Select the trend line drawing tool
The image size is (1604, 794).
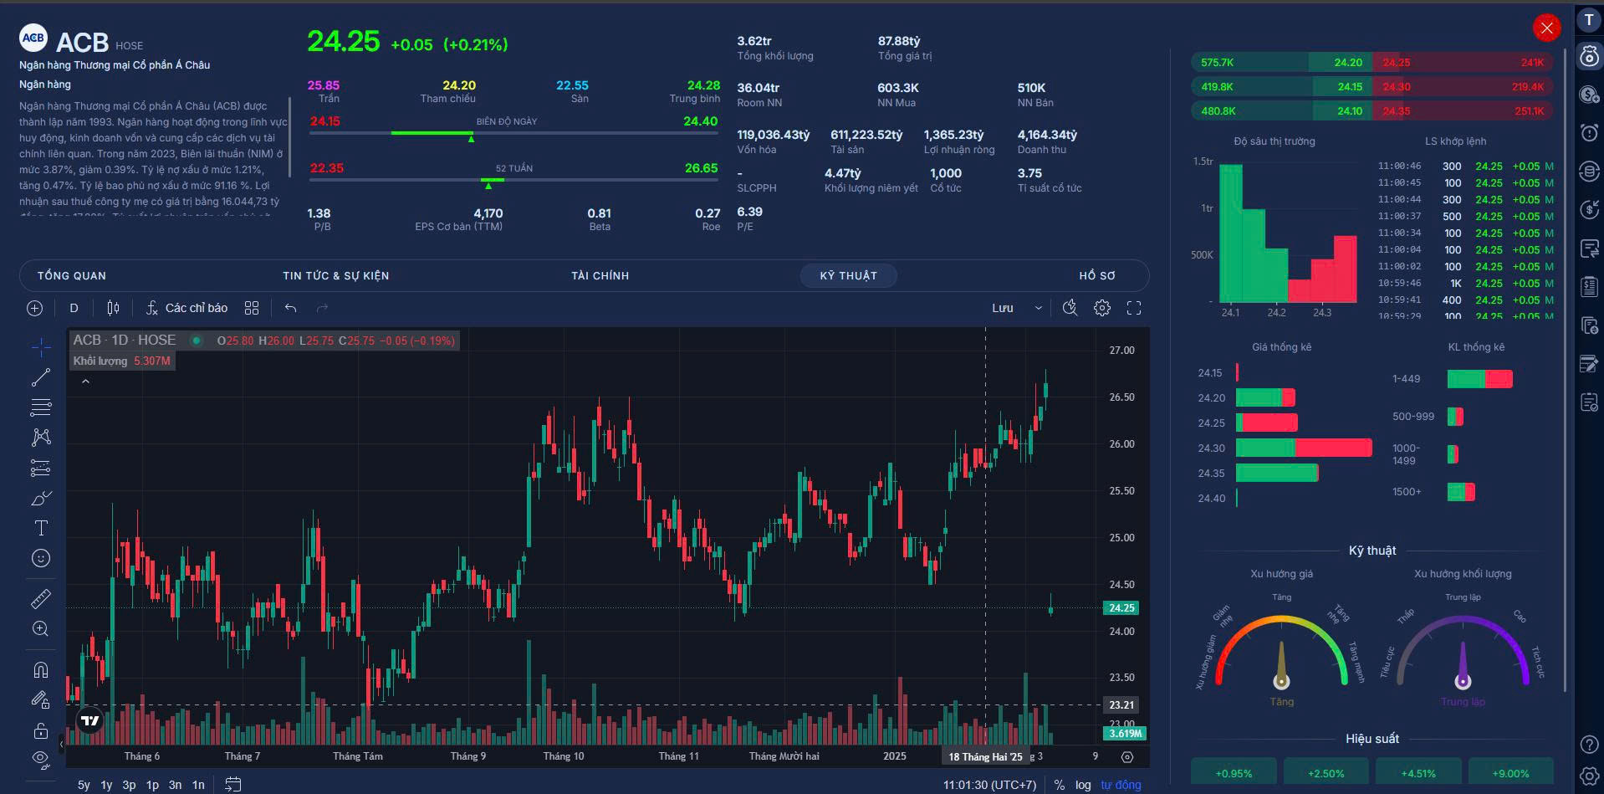[x=40, y=378]
